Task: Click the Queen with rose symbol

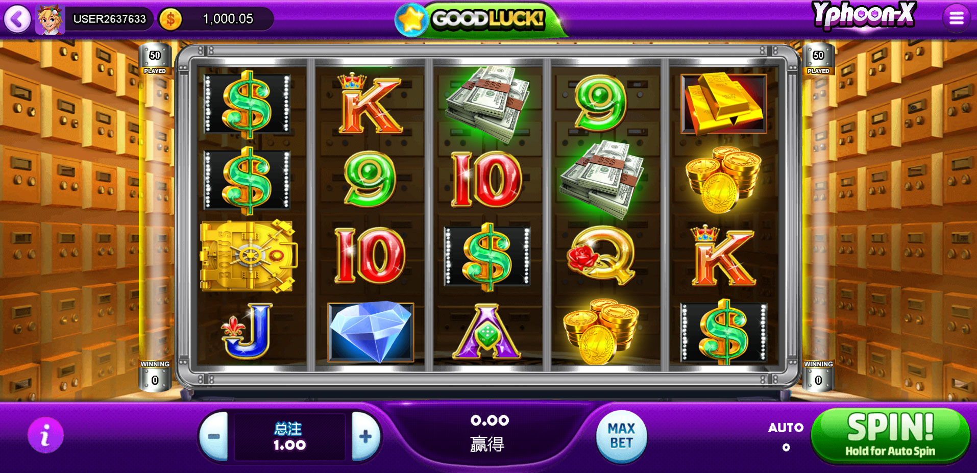Action: click(x=601, y=255)
